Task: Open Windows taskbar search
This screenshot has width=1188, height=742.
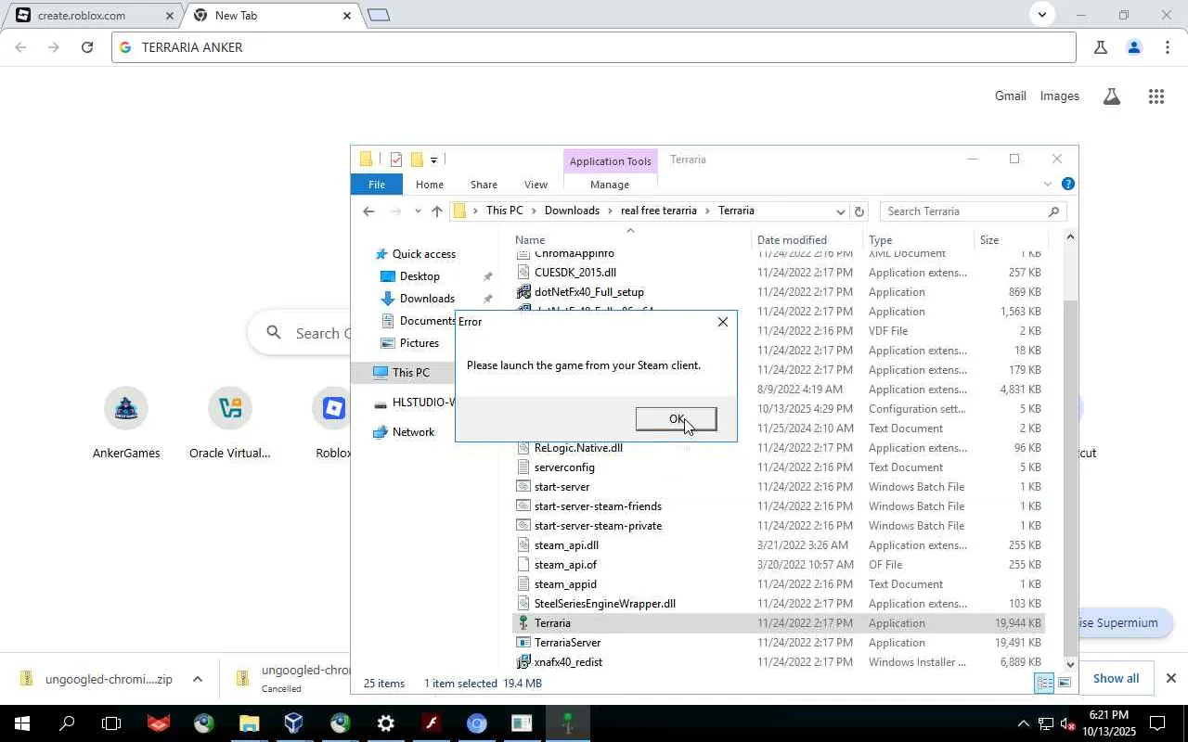Action: point(67,723)
